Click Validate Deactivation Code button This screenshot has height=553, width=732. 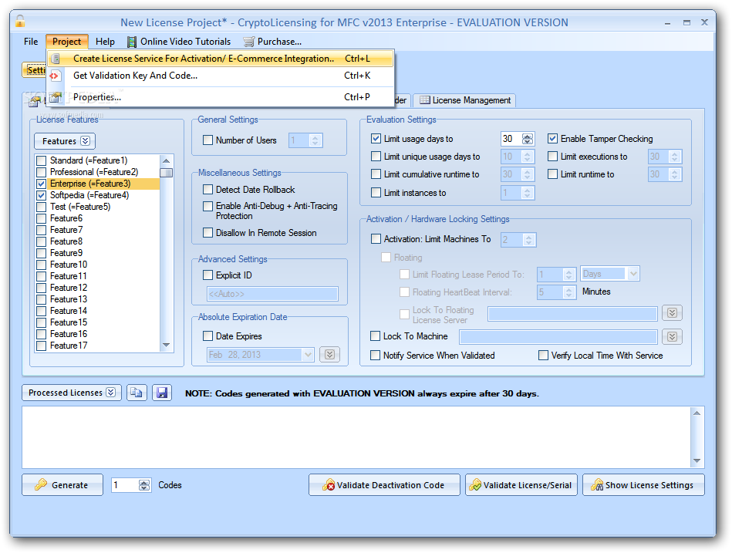[384, 485]
